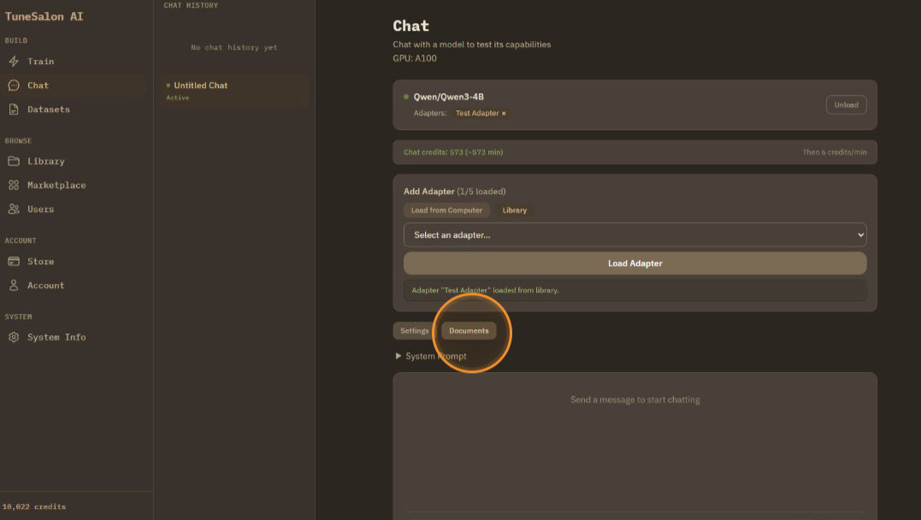Click the Train lightning bolt icon

coord(14,62)
